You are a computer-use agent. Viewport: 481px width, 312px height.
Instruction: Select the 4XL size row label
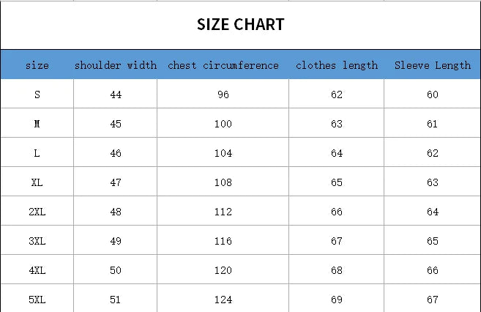click(x=37, y=270)
